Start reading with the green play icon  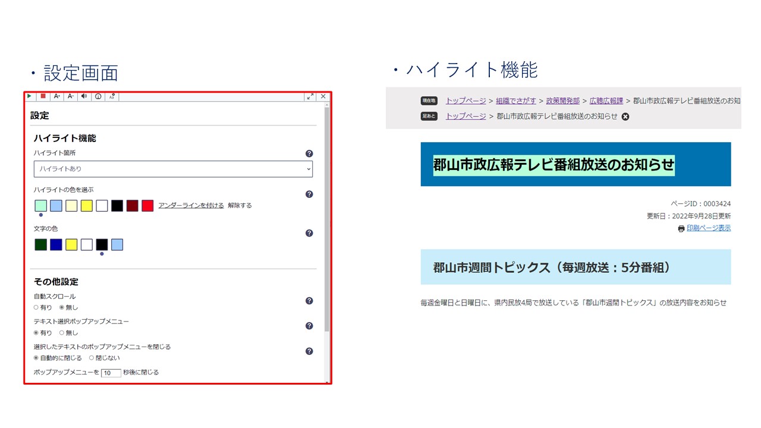(x=30, y=96)
